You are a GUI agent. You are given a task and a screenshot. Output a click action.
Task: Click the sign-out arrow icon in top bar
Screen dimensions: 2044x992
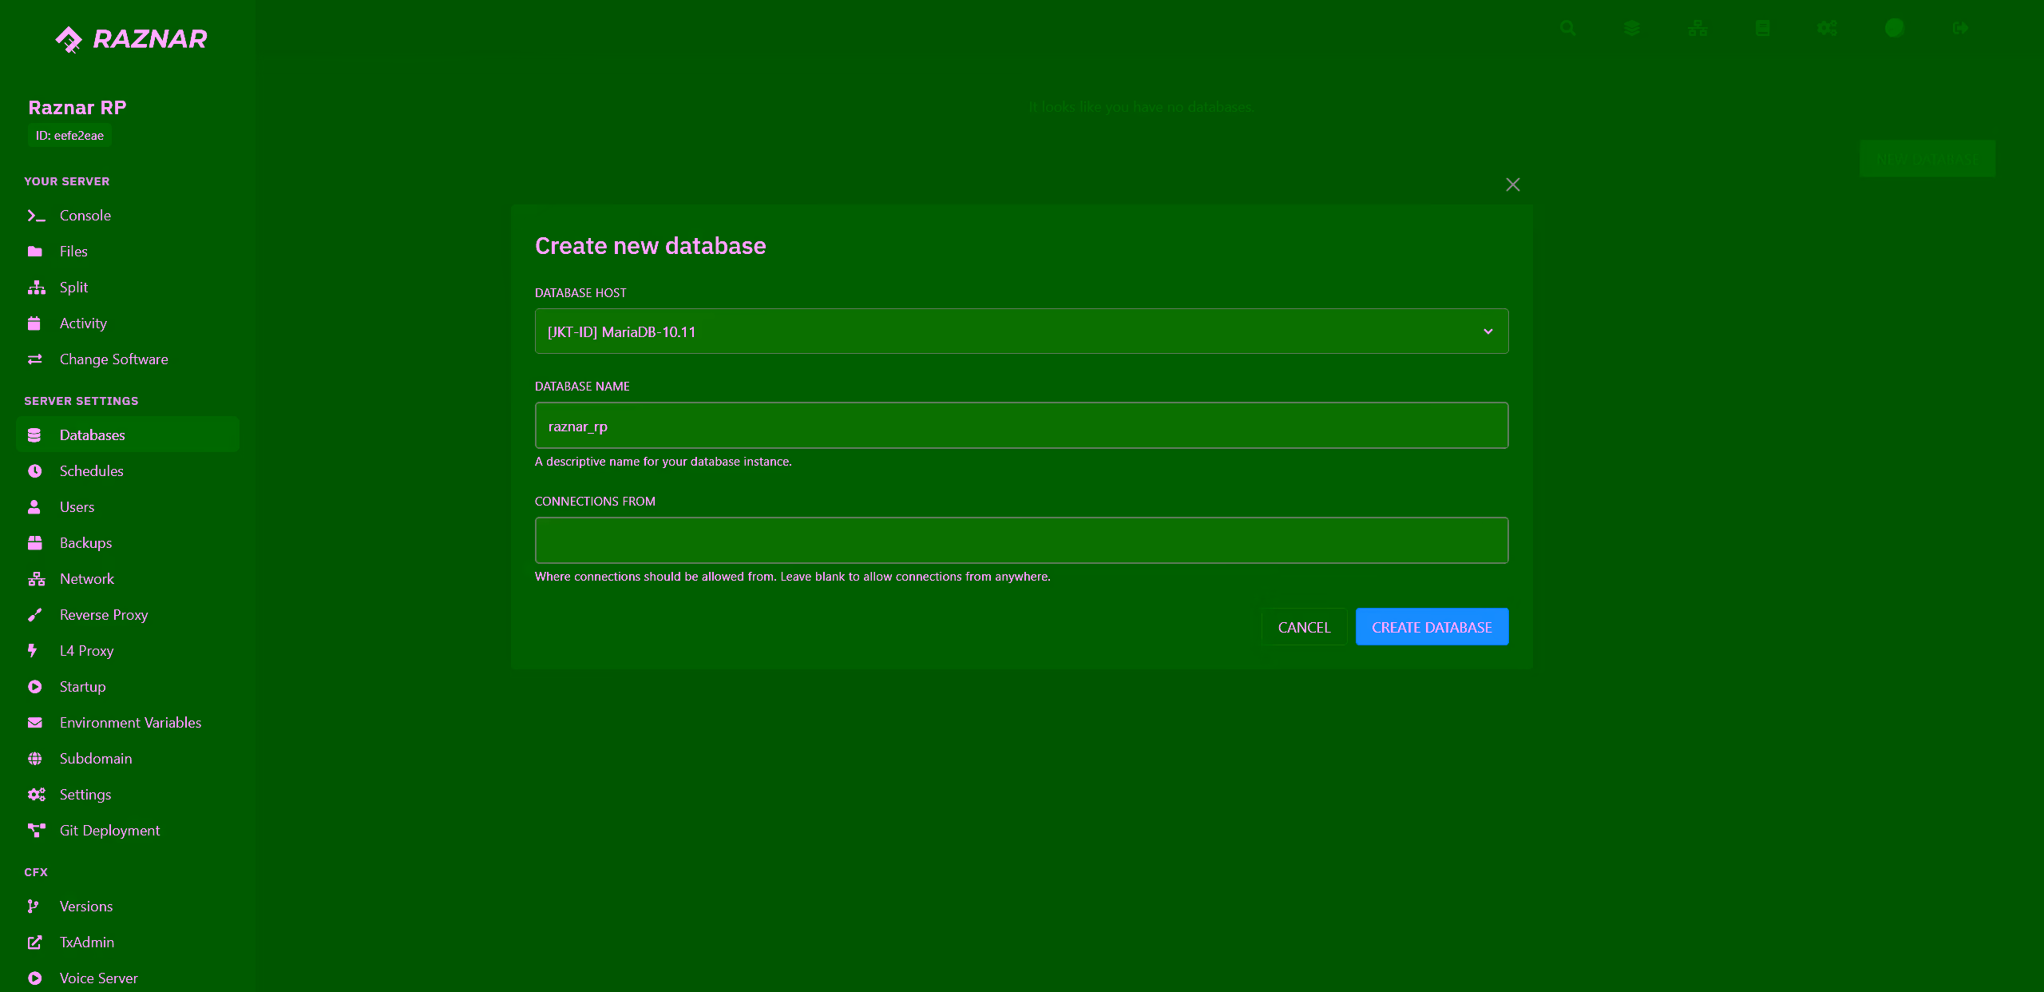(1961, 29)
